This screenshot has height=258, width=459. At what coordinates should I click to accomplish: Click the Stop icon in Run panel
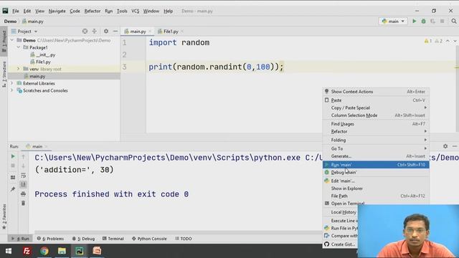tap(13, 166)
